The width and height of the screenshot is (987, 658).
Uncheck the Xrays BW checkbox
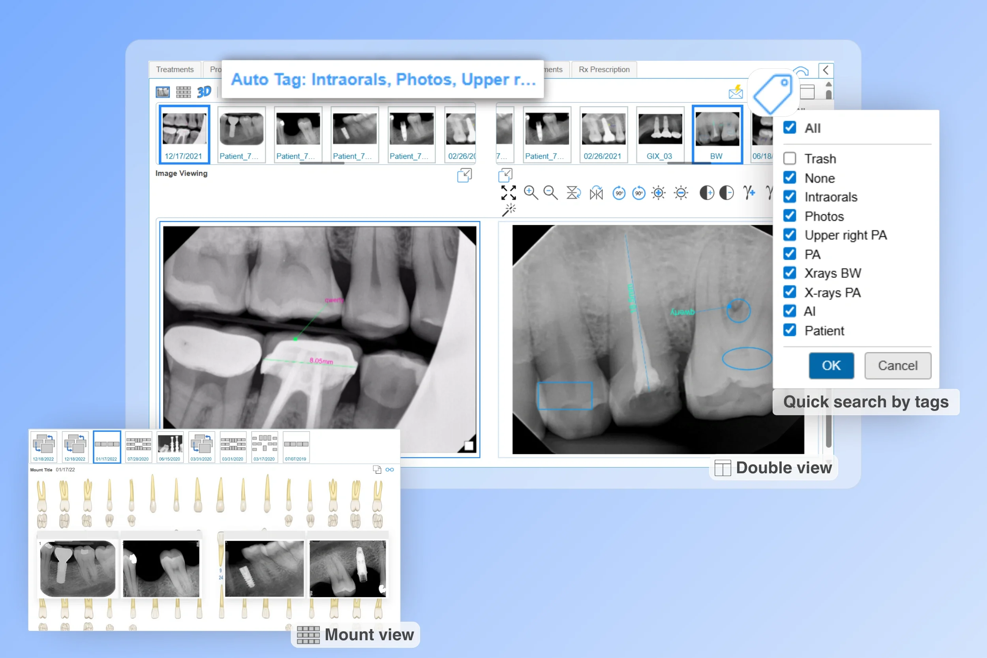click(789, 273)
